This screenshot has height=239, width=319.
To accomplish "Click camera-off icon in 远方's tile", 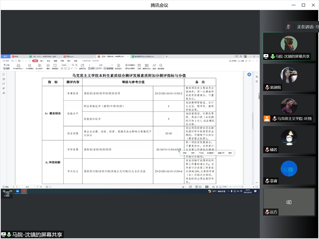I will point(289,202).
